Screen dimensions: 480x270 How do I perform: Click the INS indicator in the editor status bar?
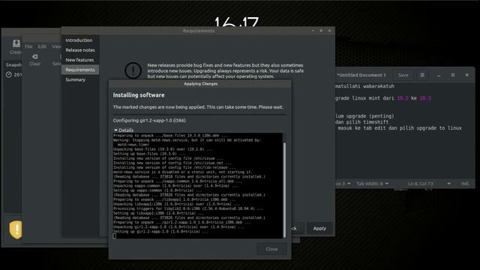click(x=465, y=183)
